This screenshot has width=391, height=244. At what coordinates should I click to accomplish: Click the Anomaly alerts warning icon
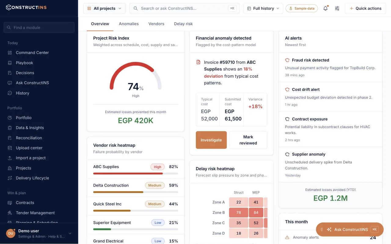point(287,237)
